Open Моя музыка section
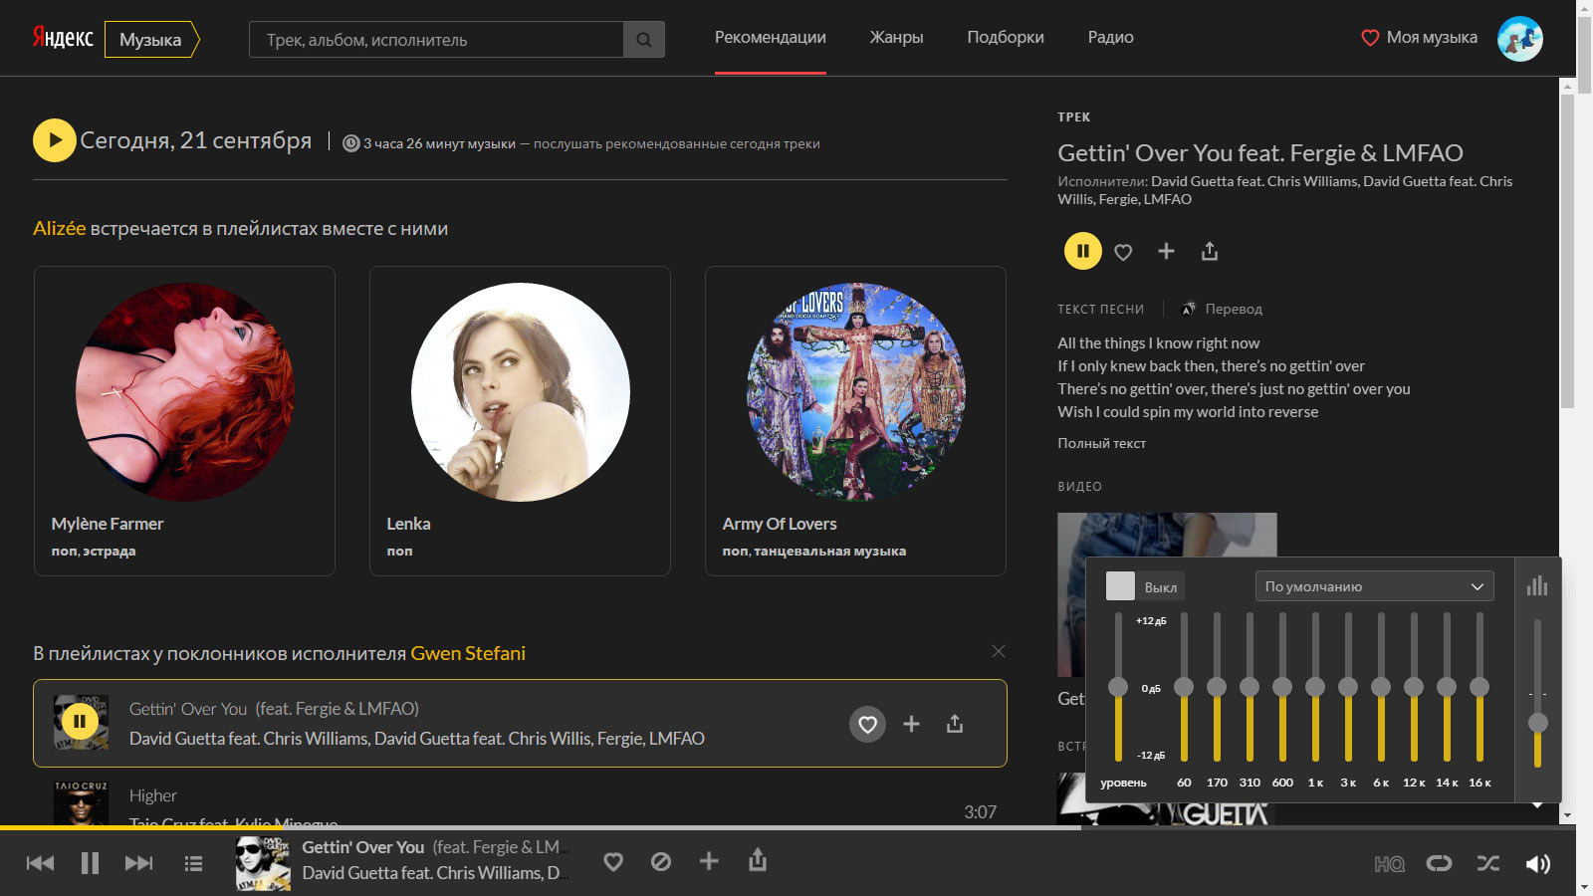The image size is (1593, 896). pyautogui.click(x=1419, y=37)
